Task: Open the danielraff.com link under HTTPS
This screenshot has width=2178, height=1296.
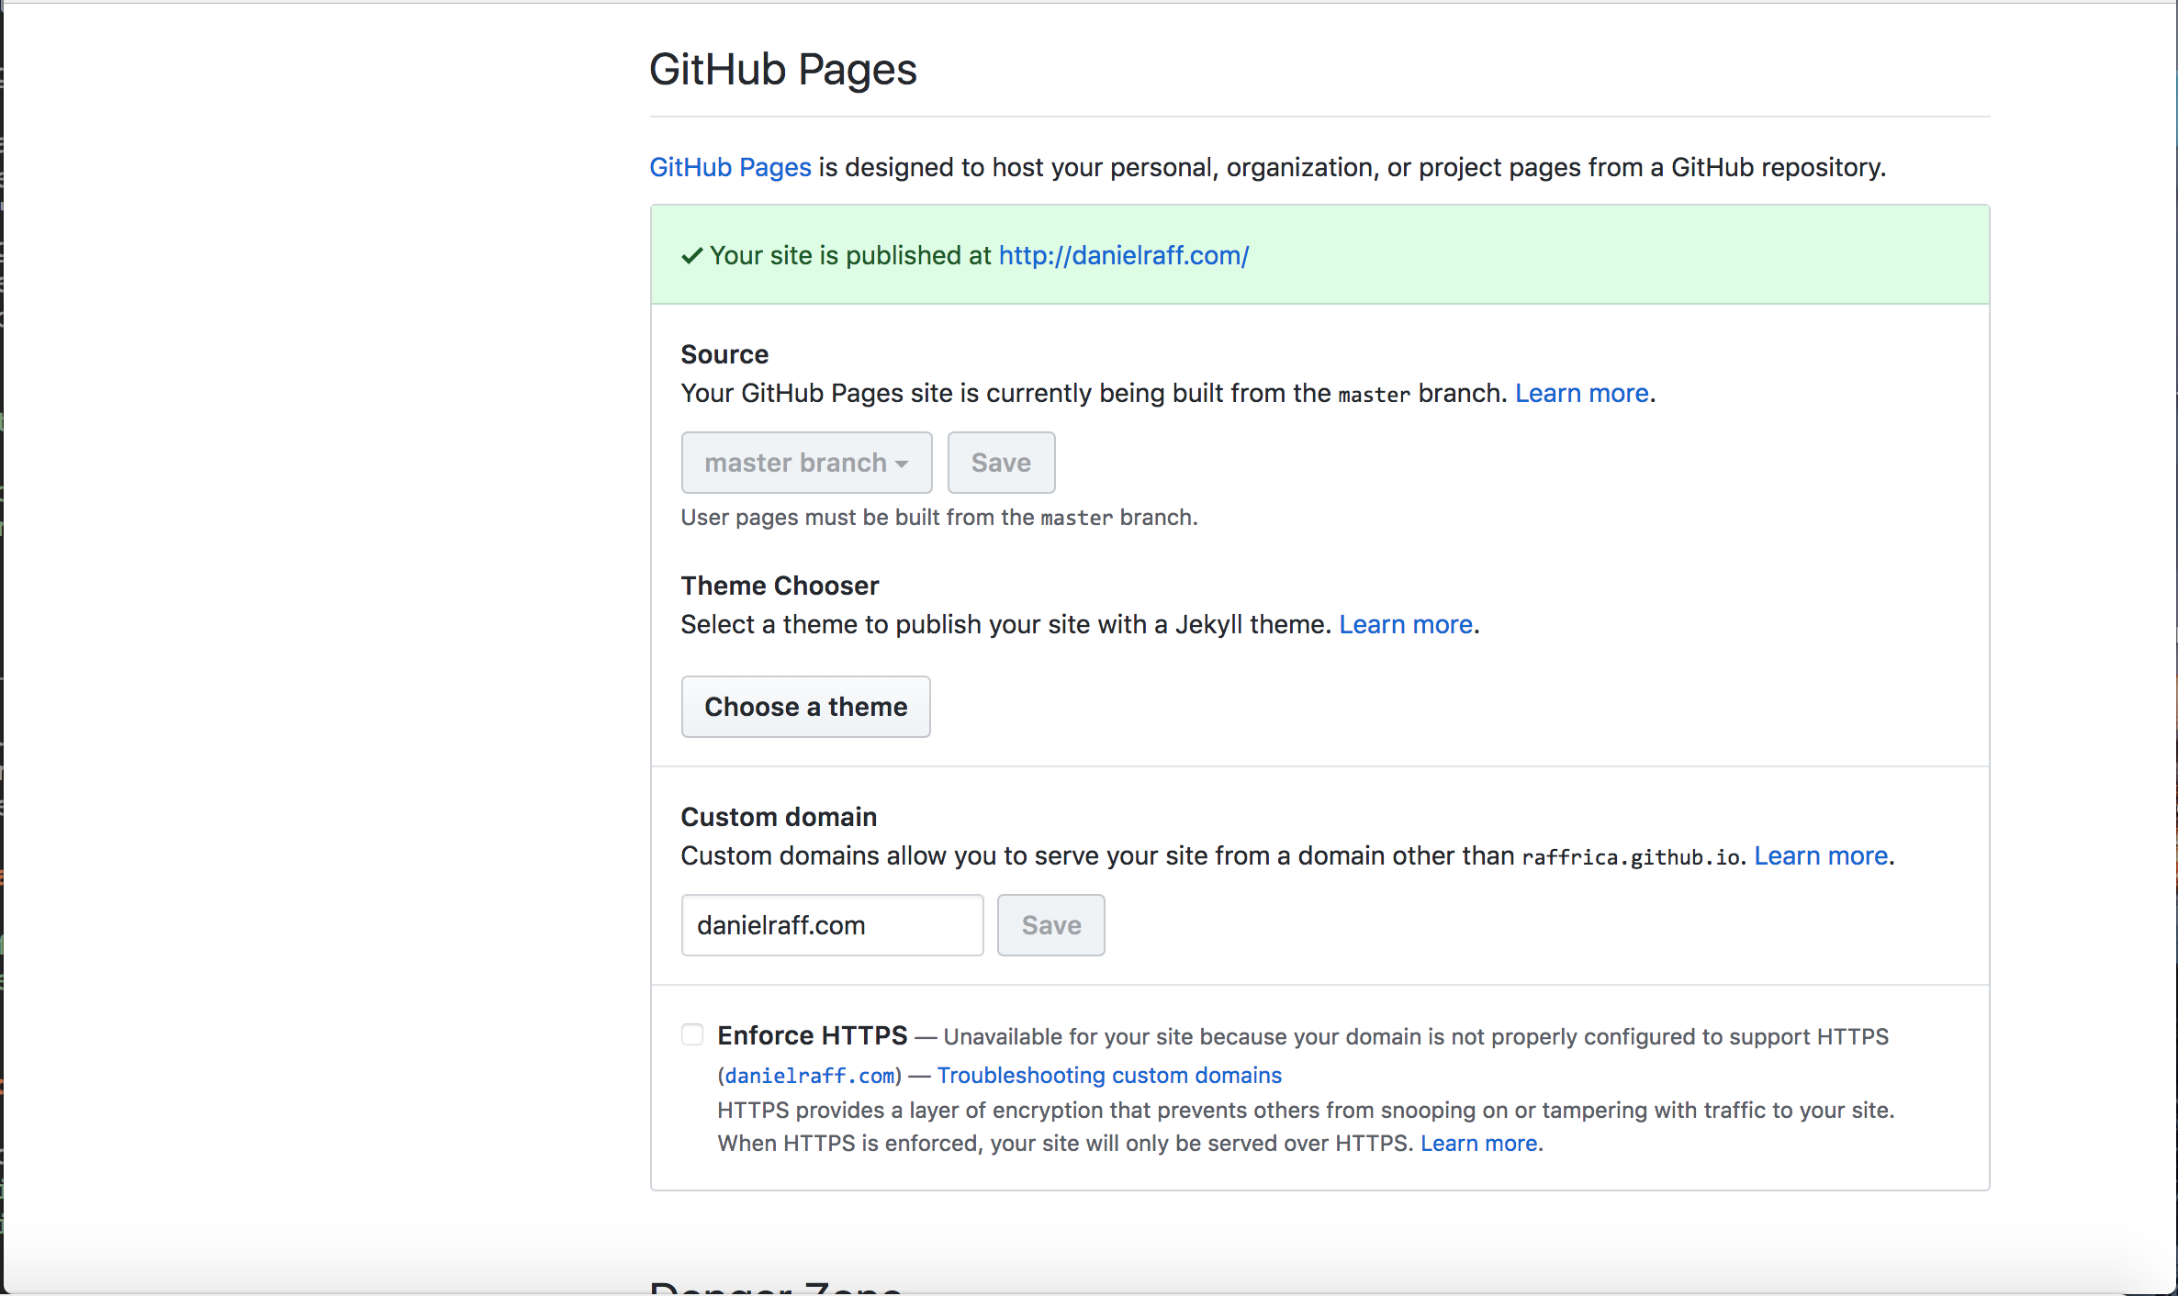Action: tap(810, 1076)
